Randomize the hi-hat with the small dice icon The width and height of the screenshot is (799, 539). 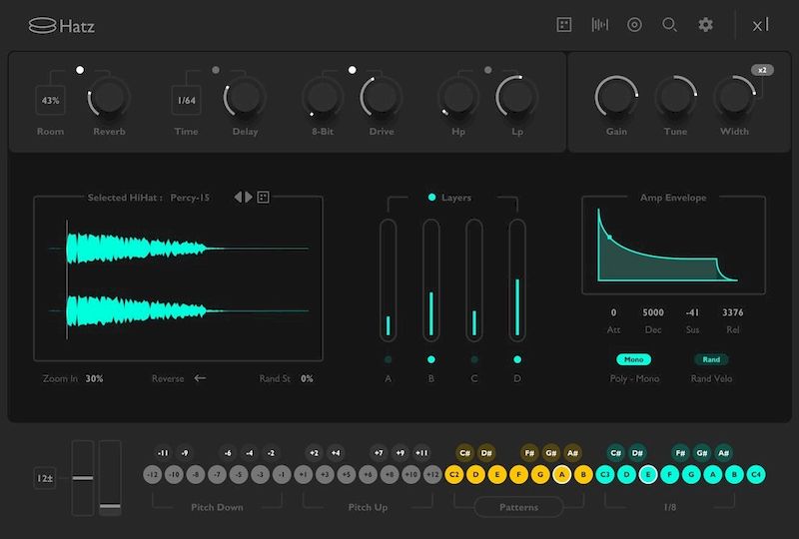264,198
